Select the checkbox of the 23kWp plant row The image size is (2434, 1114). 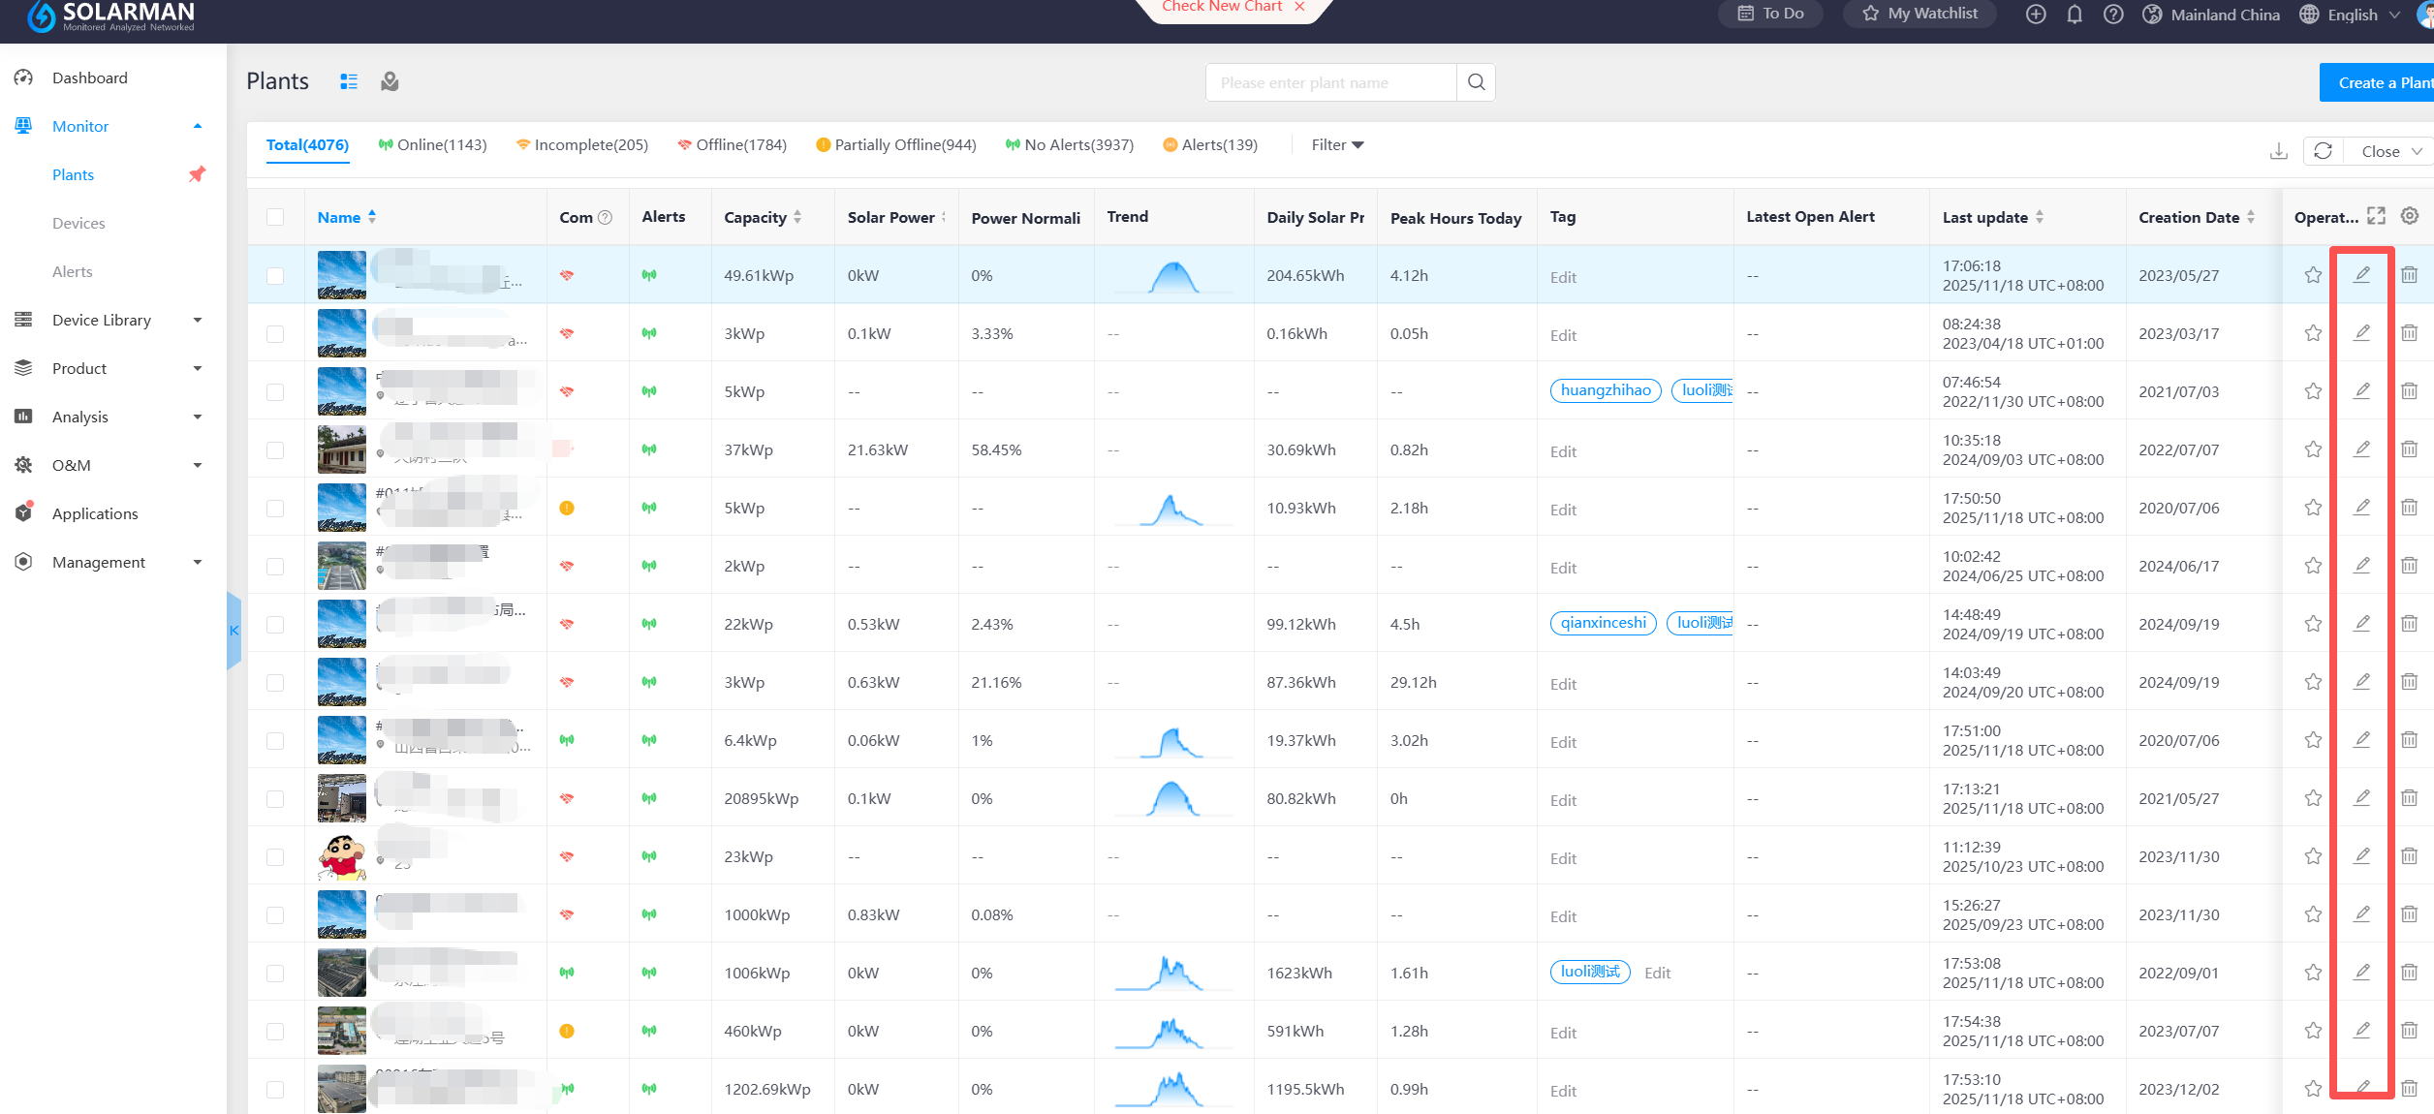275,857
